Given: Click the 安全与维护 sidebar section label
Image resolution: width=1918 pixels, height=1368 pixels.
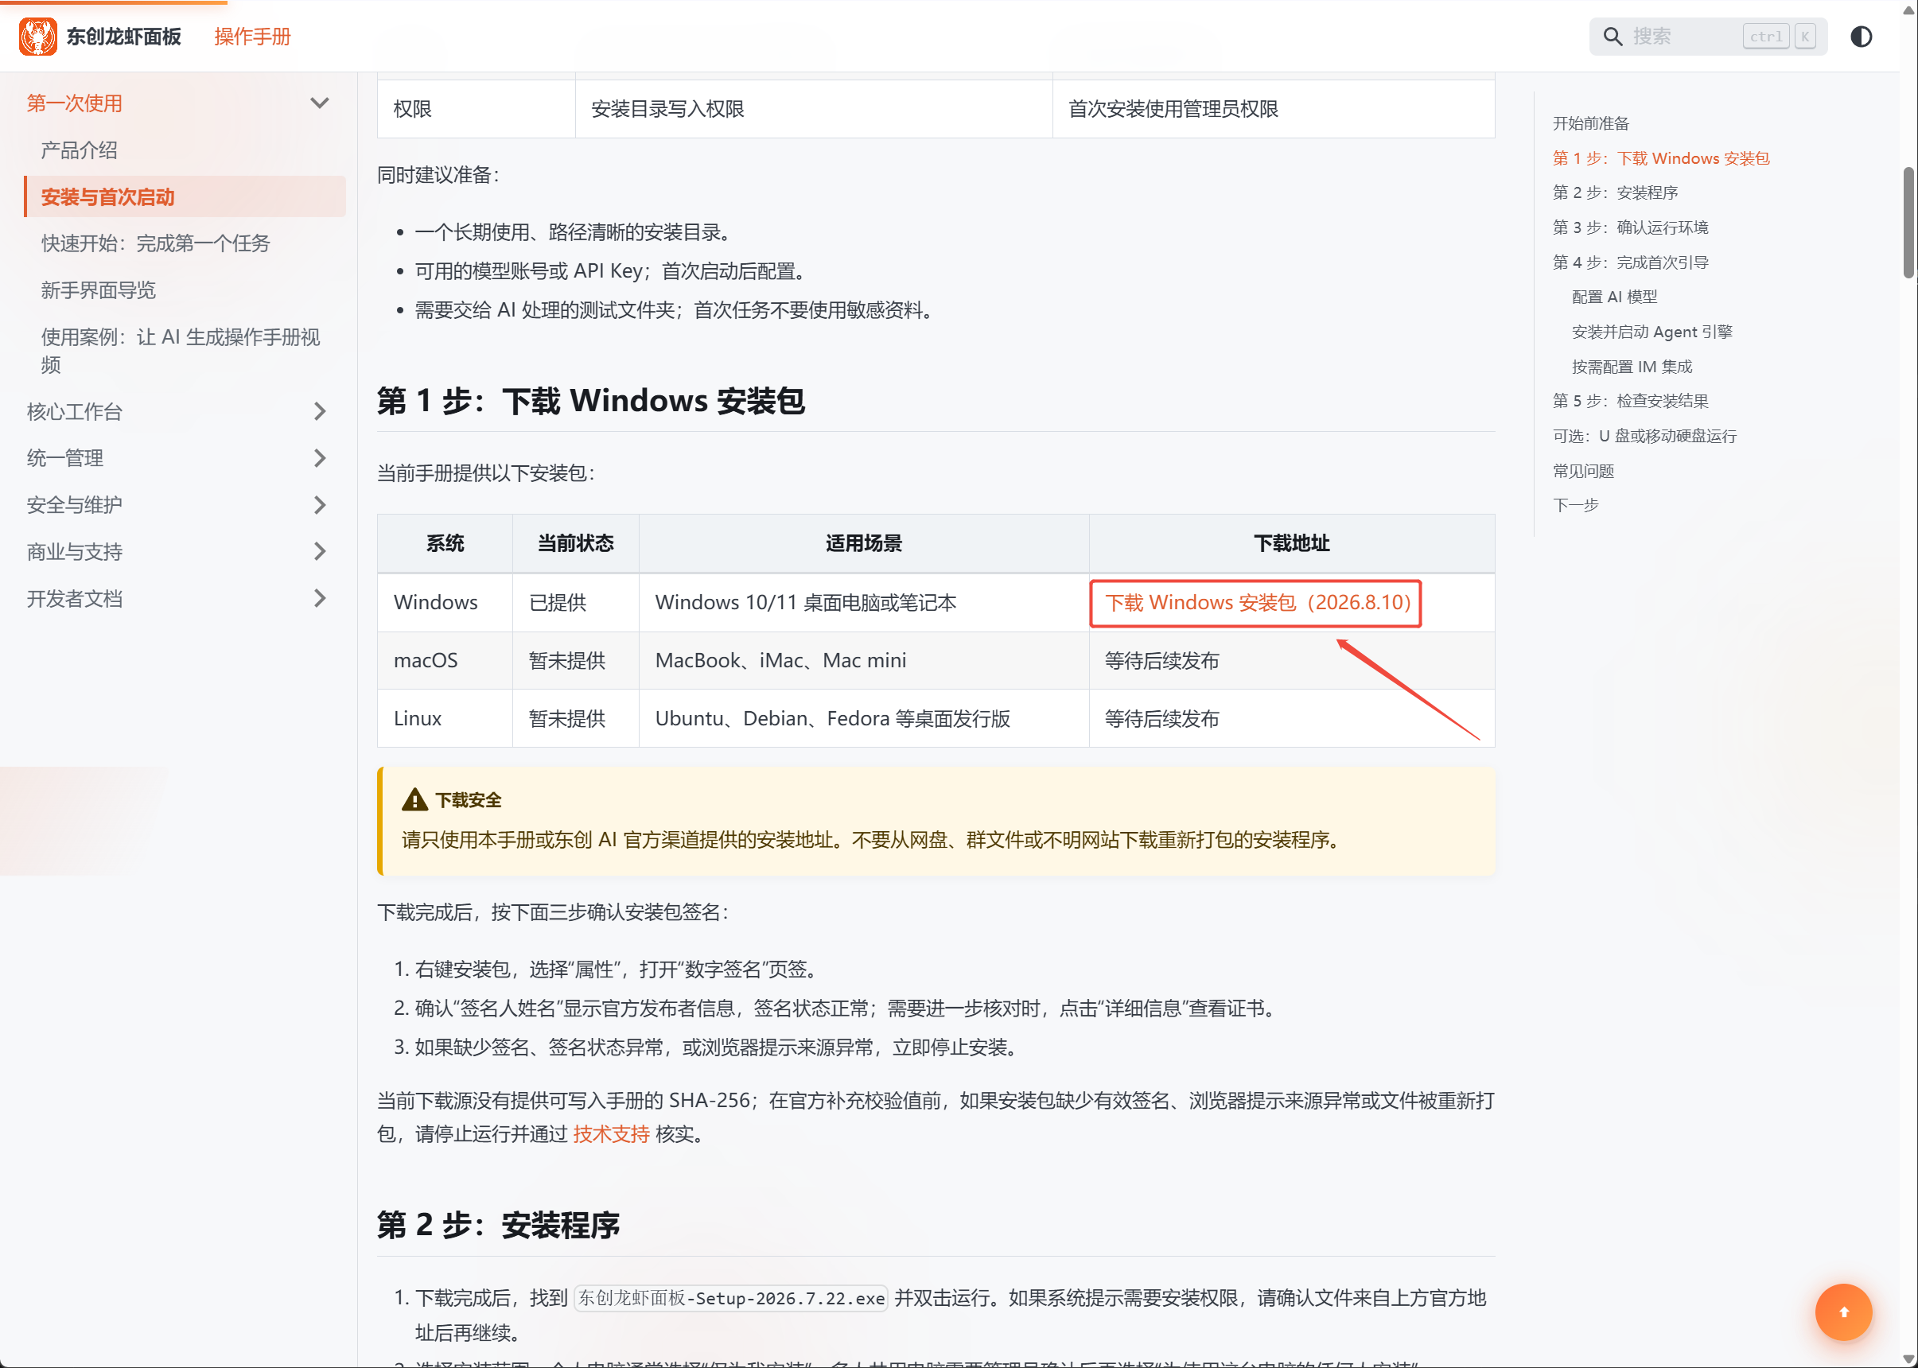Looking at the screenshot, I should (x=74, y=504).
